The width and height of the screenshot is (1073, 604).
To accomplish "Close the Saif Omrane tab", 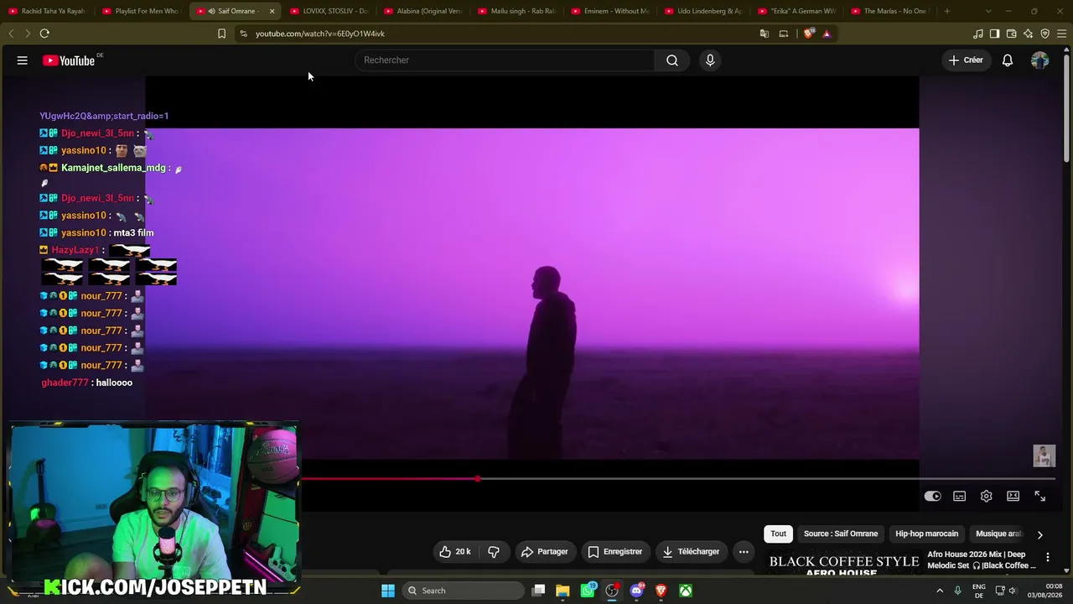I will (272, 11).
